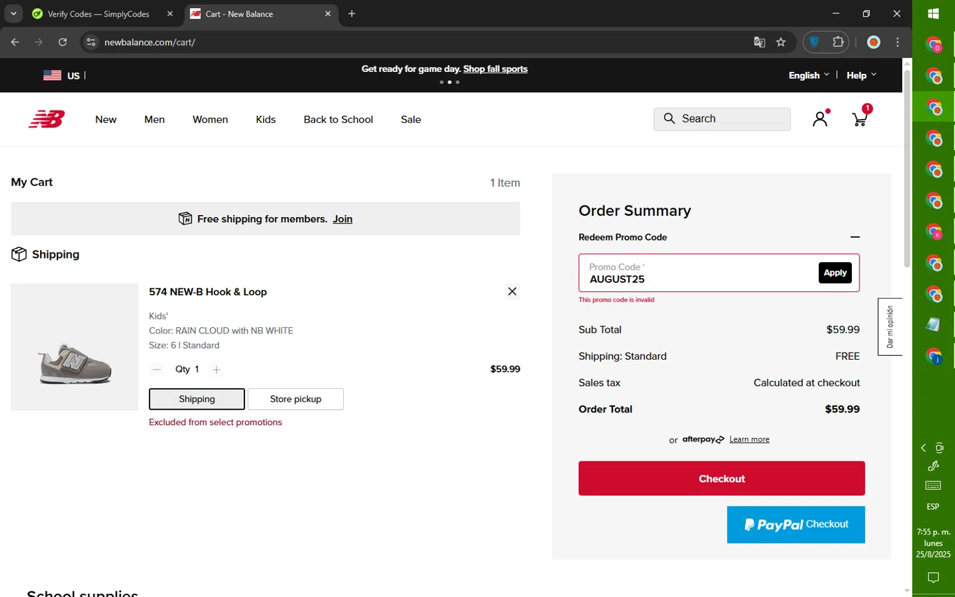Click the touch keyboard icon in taskbar
955x597 pixels.
(x=933, y=486)
